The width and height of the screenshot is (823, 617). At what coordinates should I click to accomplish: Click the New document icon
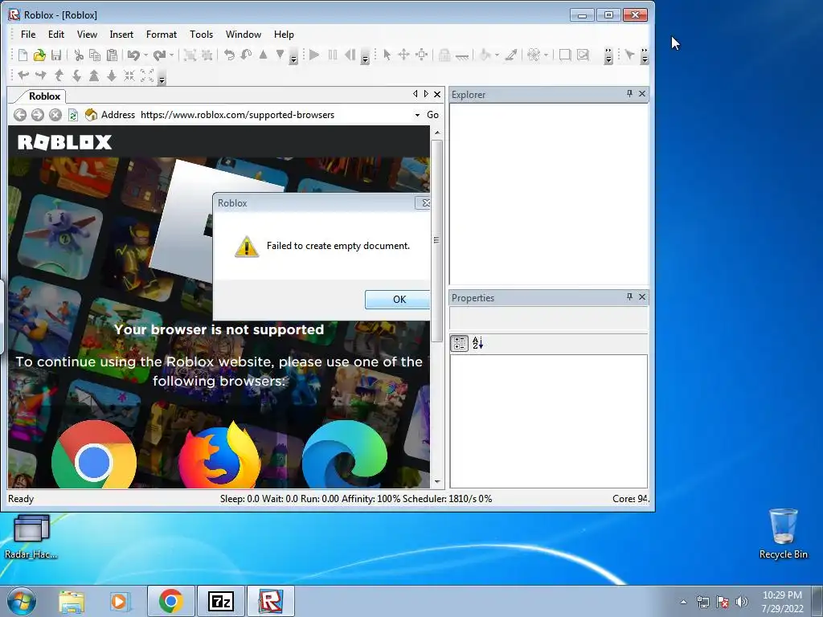tap(23, 55)
